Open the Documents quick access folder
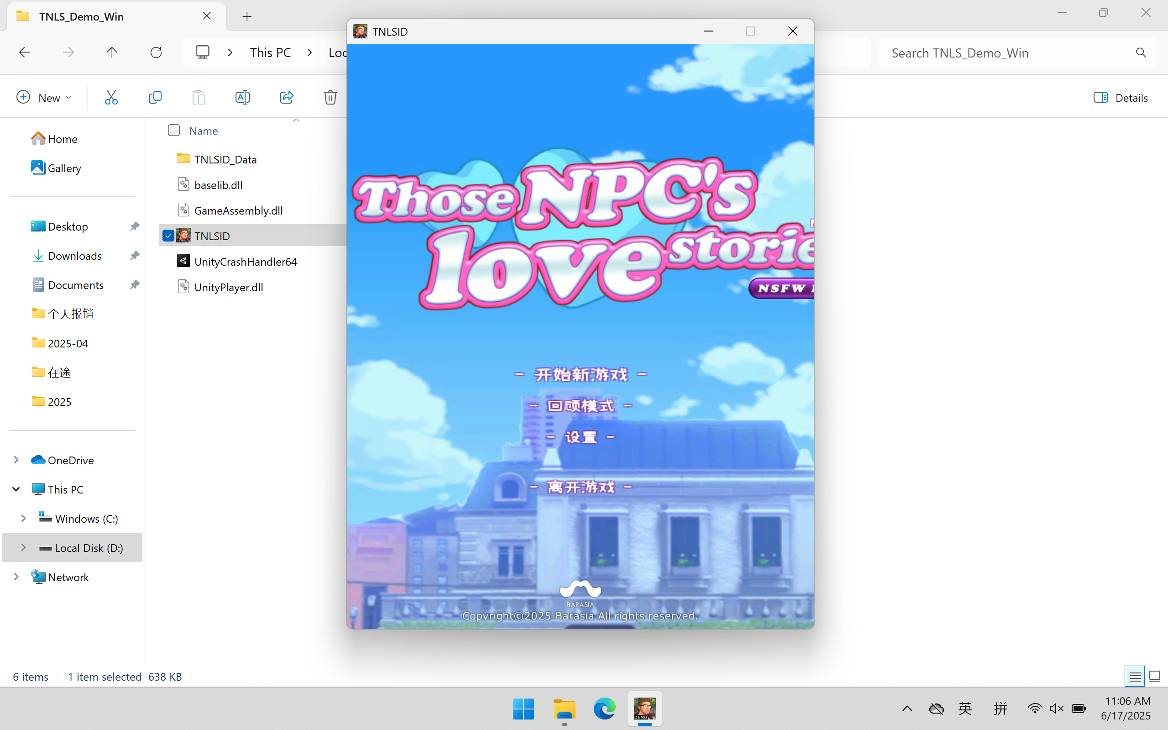This screenshot has height=730, width=1168. (x=67, y=285)
